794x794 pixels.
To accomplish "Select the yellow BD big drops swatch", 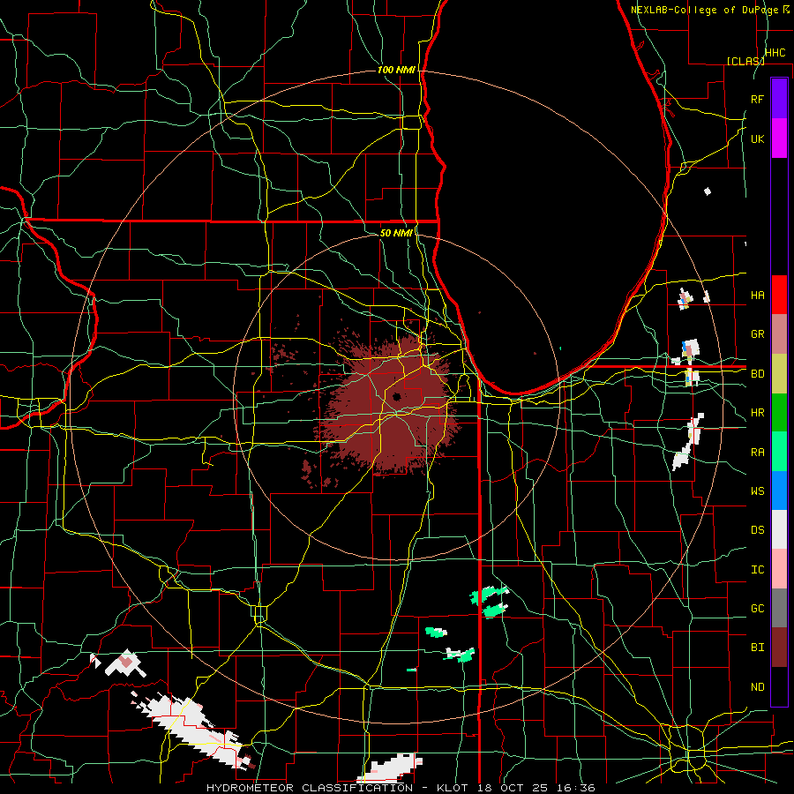I will [x=779, y=373].
